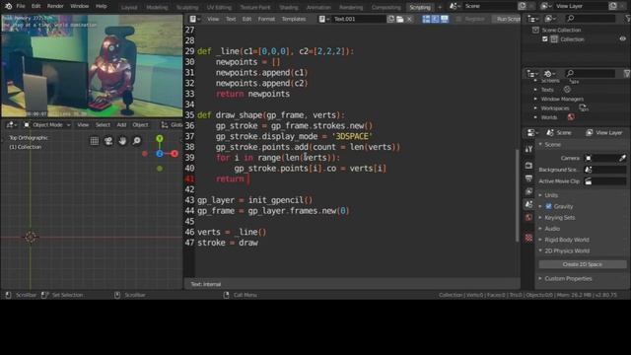Open the Texture properties tab icon
The image size is (631, 355).
528,238
